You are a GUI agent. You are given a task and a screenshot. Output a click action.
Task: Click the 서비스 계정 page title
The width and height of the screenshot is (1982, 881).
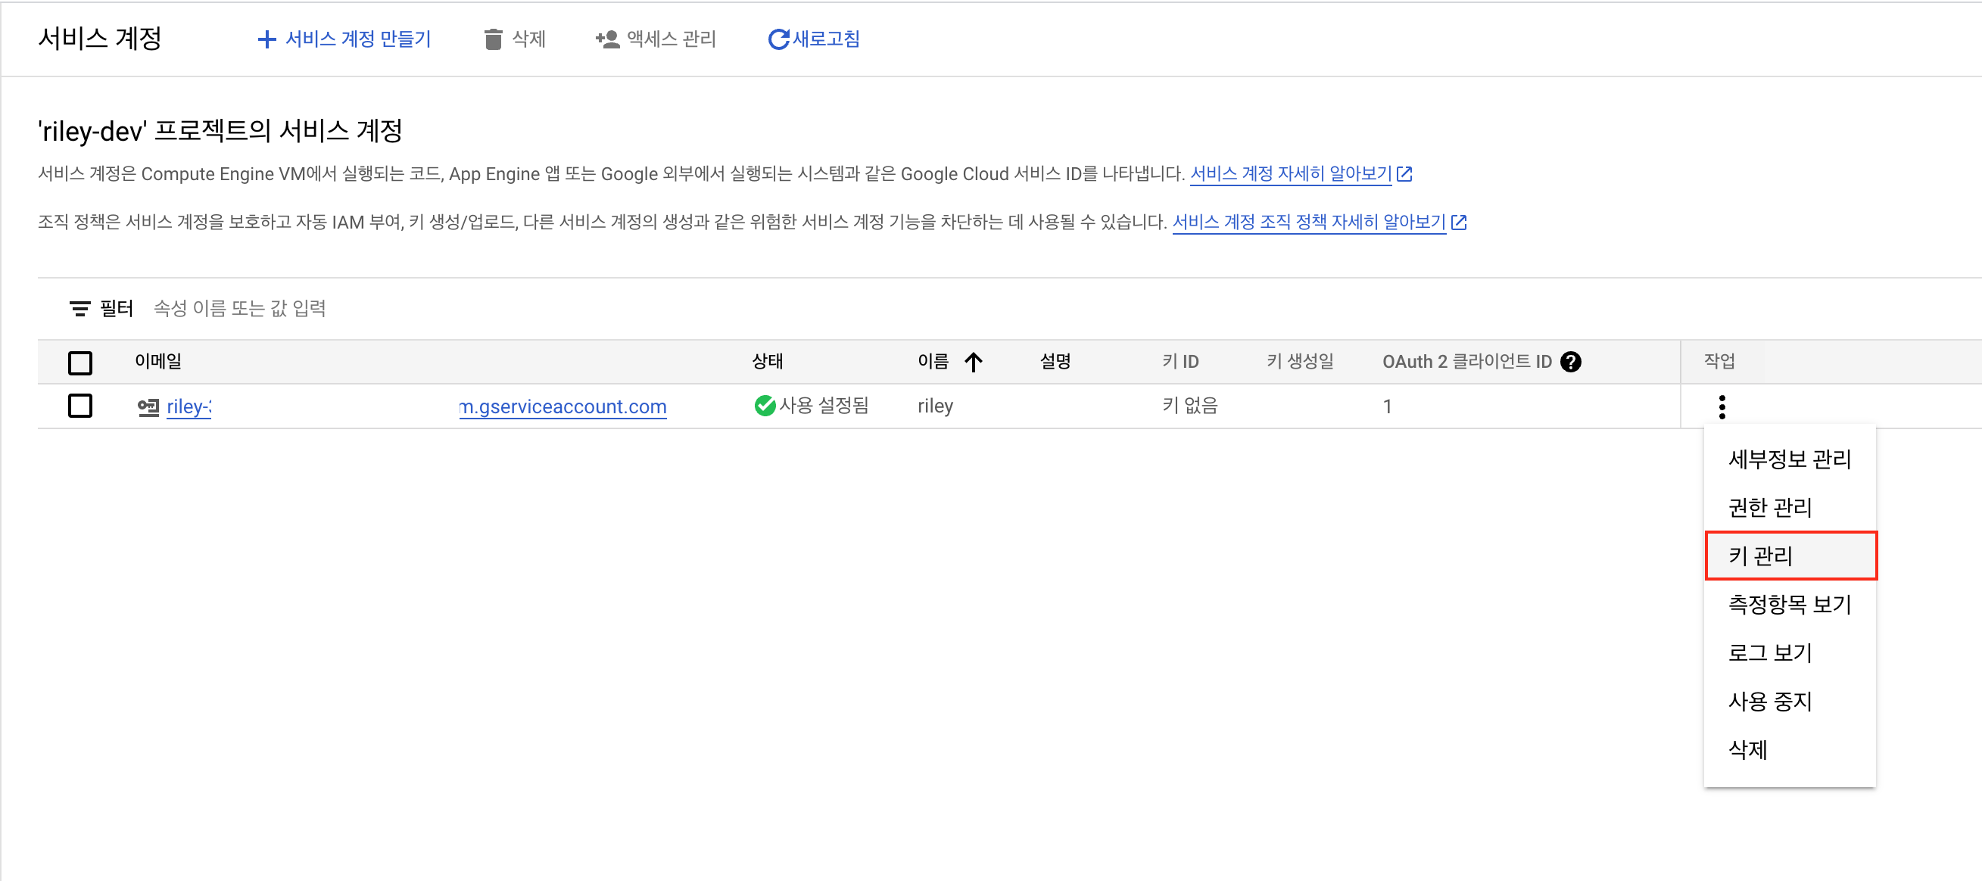100,39
